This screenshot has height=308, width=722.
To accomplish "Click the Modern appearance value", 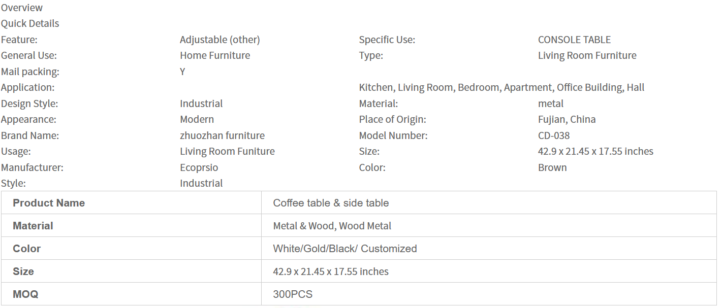I will tap(197, 119).
